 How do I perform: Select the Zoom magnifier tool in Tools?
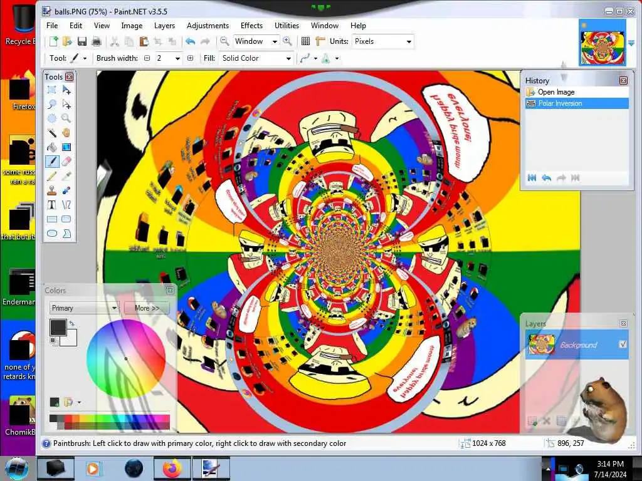click(66, 118)
